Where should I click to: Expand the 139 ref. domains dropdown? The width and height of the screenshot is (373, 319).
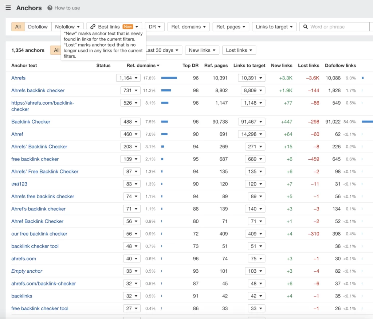point(130,159)
